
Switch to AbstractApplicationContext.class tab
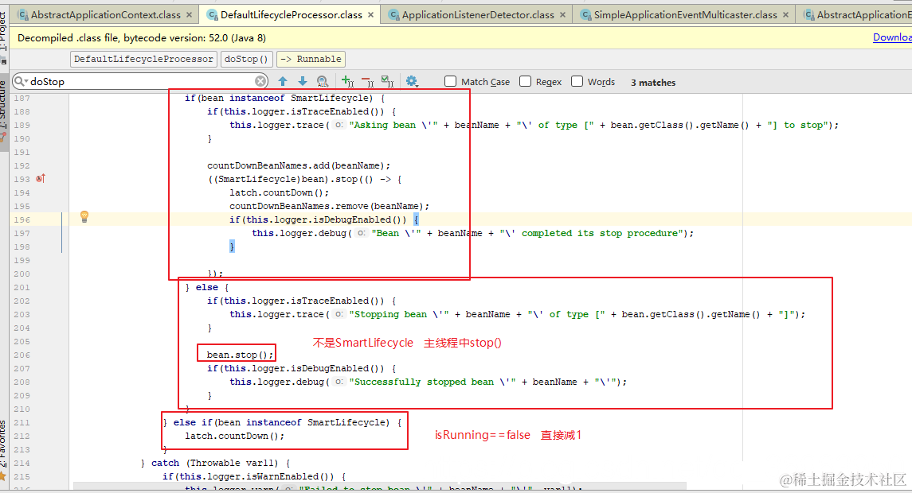[x=105, y=14]
